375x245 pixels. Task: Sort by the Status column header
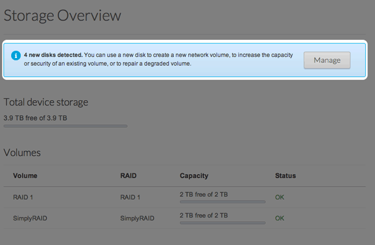285,176
